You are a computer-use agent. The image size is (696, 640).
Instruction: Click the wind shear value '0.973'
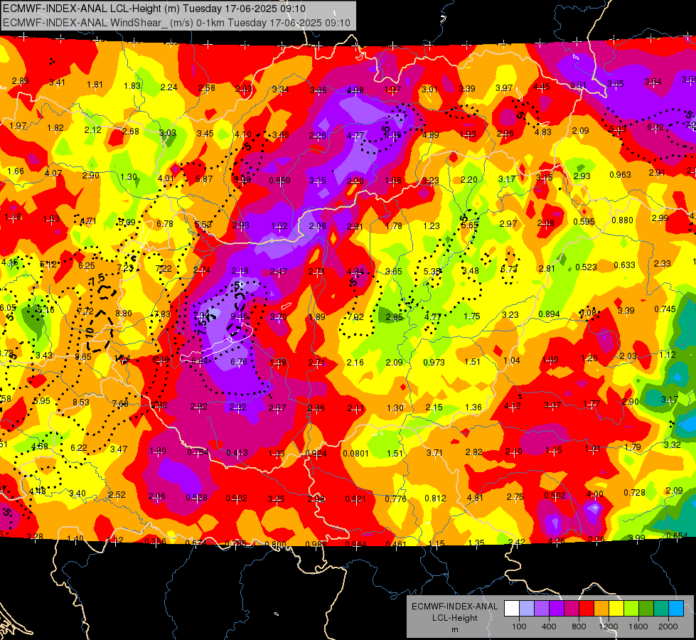coord(434,363)
